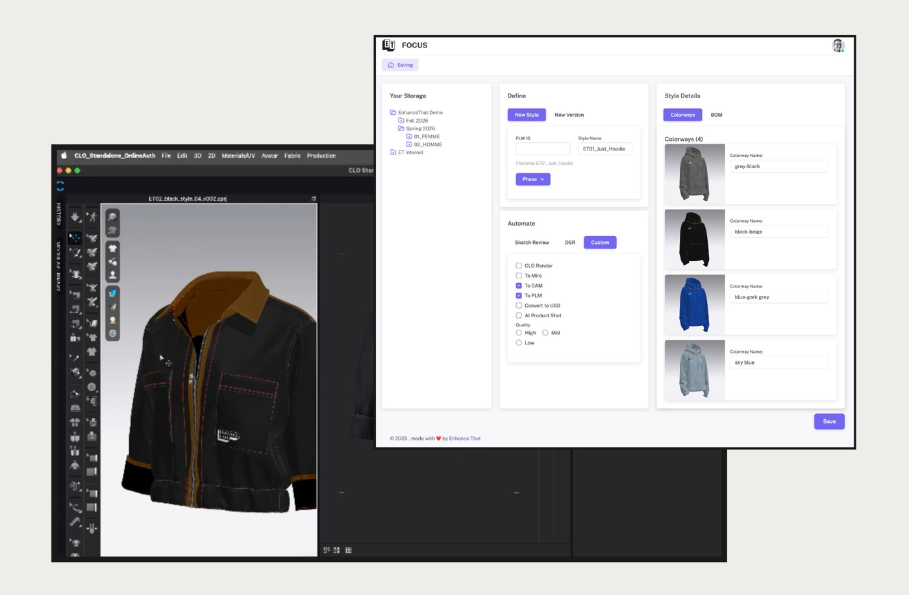Check the AI Product Shot checkbox

coord(519,315)
